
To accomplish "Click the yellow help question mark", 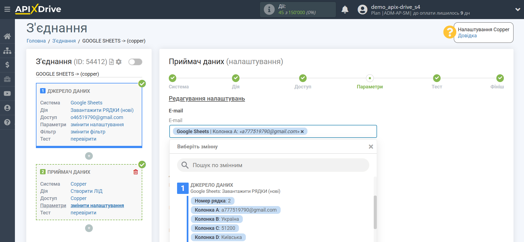I will pos(449,32).
